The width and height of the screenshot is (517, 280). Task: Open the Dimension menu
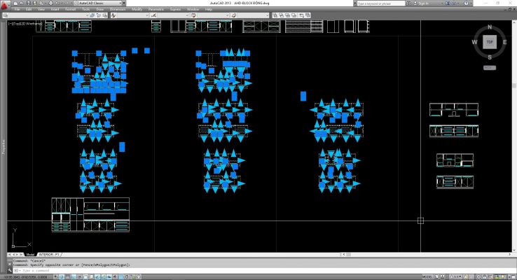coord(118,10)
